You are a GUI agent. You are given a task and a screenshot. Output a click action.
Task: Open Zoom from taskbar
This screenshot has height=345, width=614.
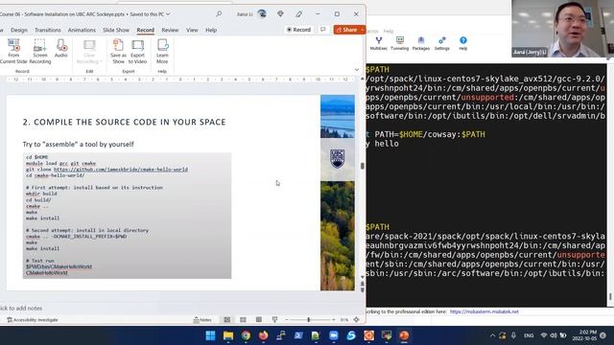[334, 335]
